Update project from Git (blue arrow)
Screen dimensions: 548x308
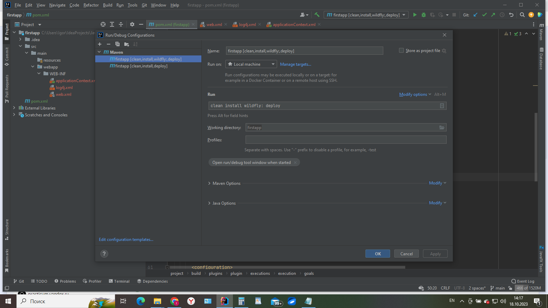coord(475,15)
